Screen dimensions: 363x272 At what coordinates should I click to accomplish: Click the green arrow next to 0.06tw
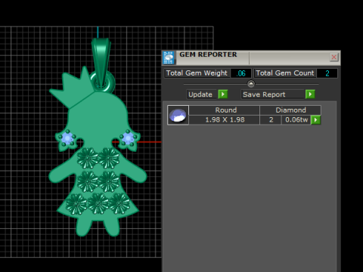click(x=316, y=120)
